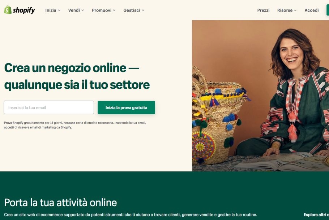Screen dimensions: 329x220
Task: Open the Risorse dropdown chevron
Action: [x=295, y=10]
